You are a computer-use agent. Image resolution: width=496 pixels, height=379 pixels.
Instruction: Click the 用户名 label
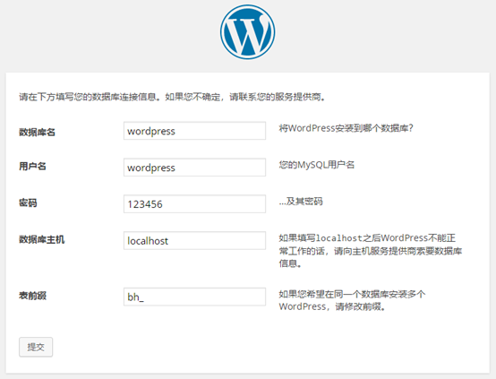pos(32,167)
